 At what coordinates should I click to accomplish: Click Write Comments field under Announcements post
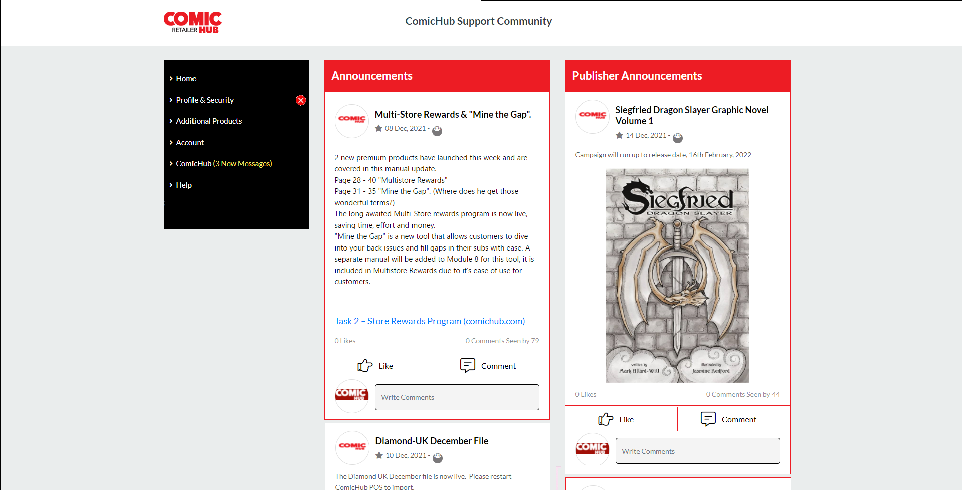click(x=457, y=397)
